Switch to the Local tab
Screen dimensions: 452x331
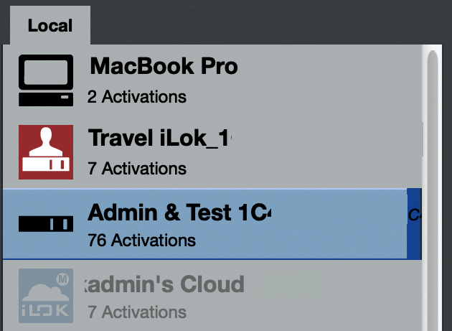[50, 26]
